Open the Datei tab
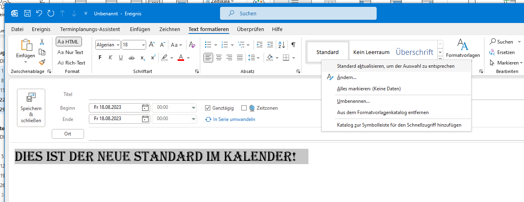Viewport: 524px width, 202px height. [17, 29]
